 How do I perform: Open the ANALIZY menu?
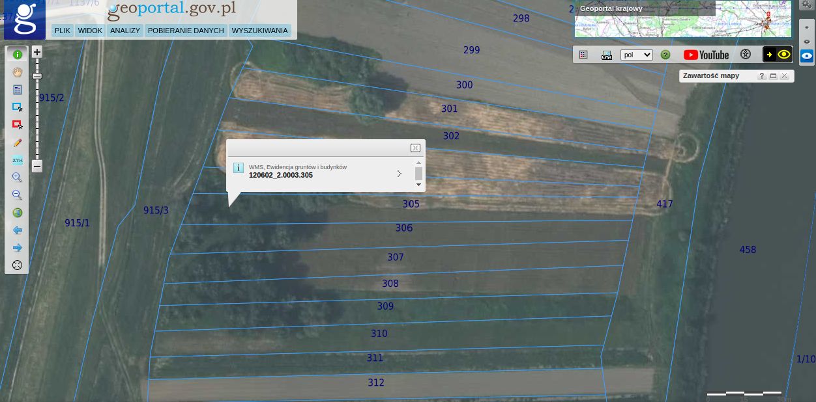[125, 31]
